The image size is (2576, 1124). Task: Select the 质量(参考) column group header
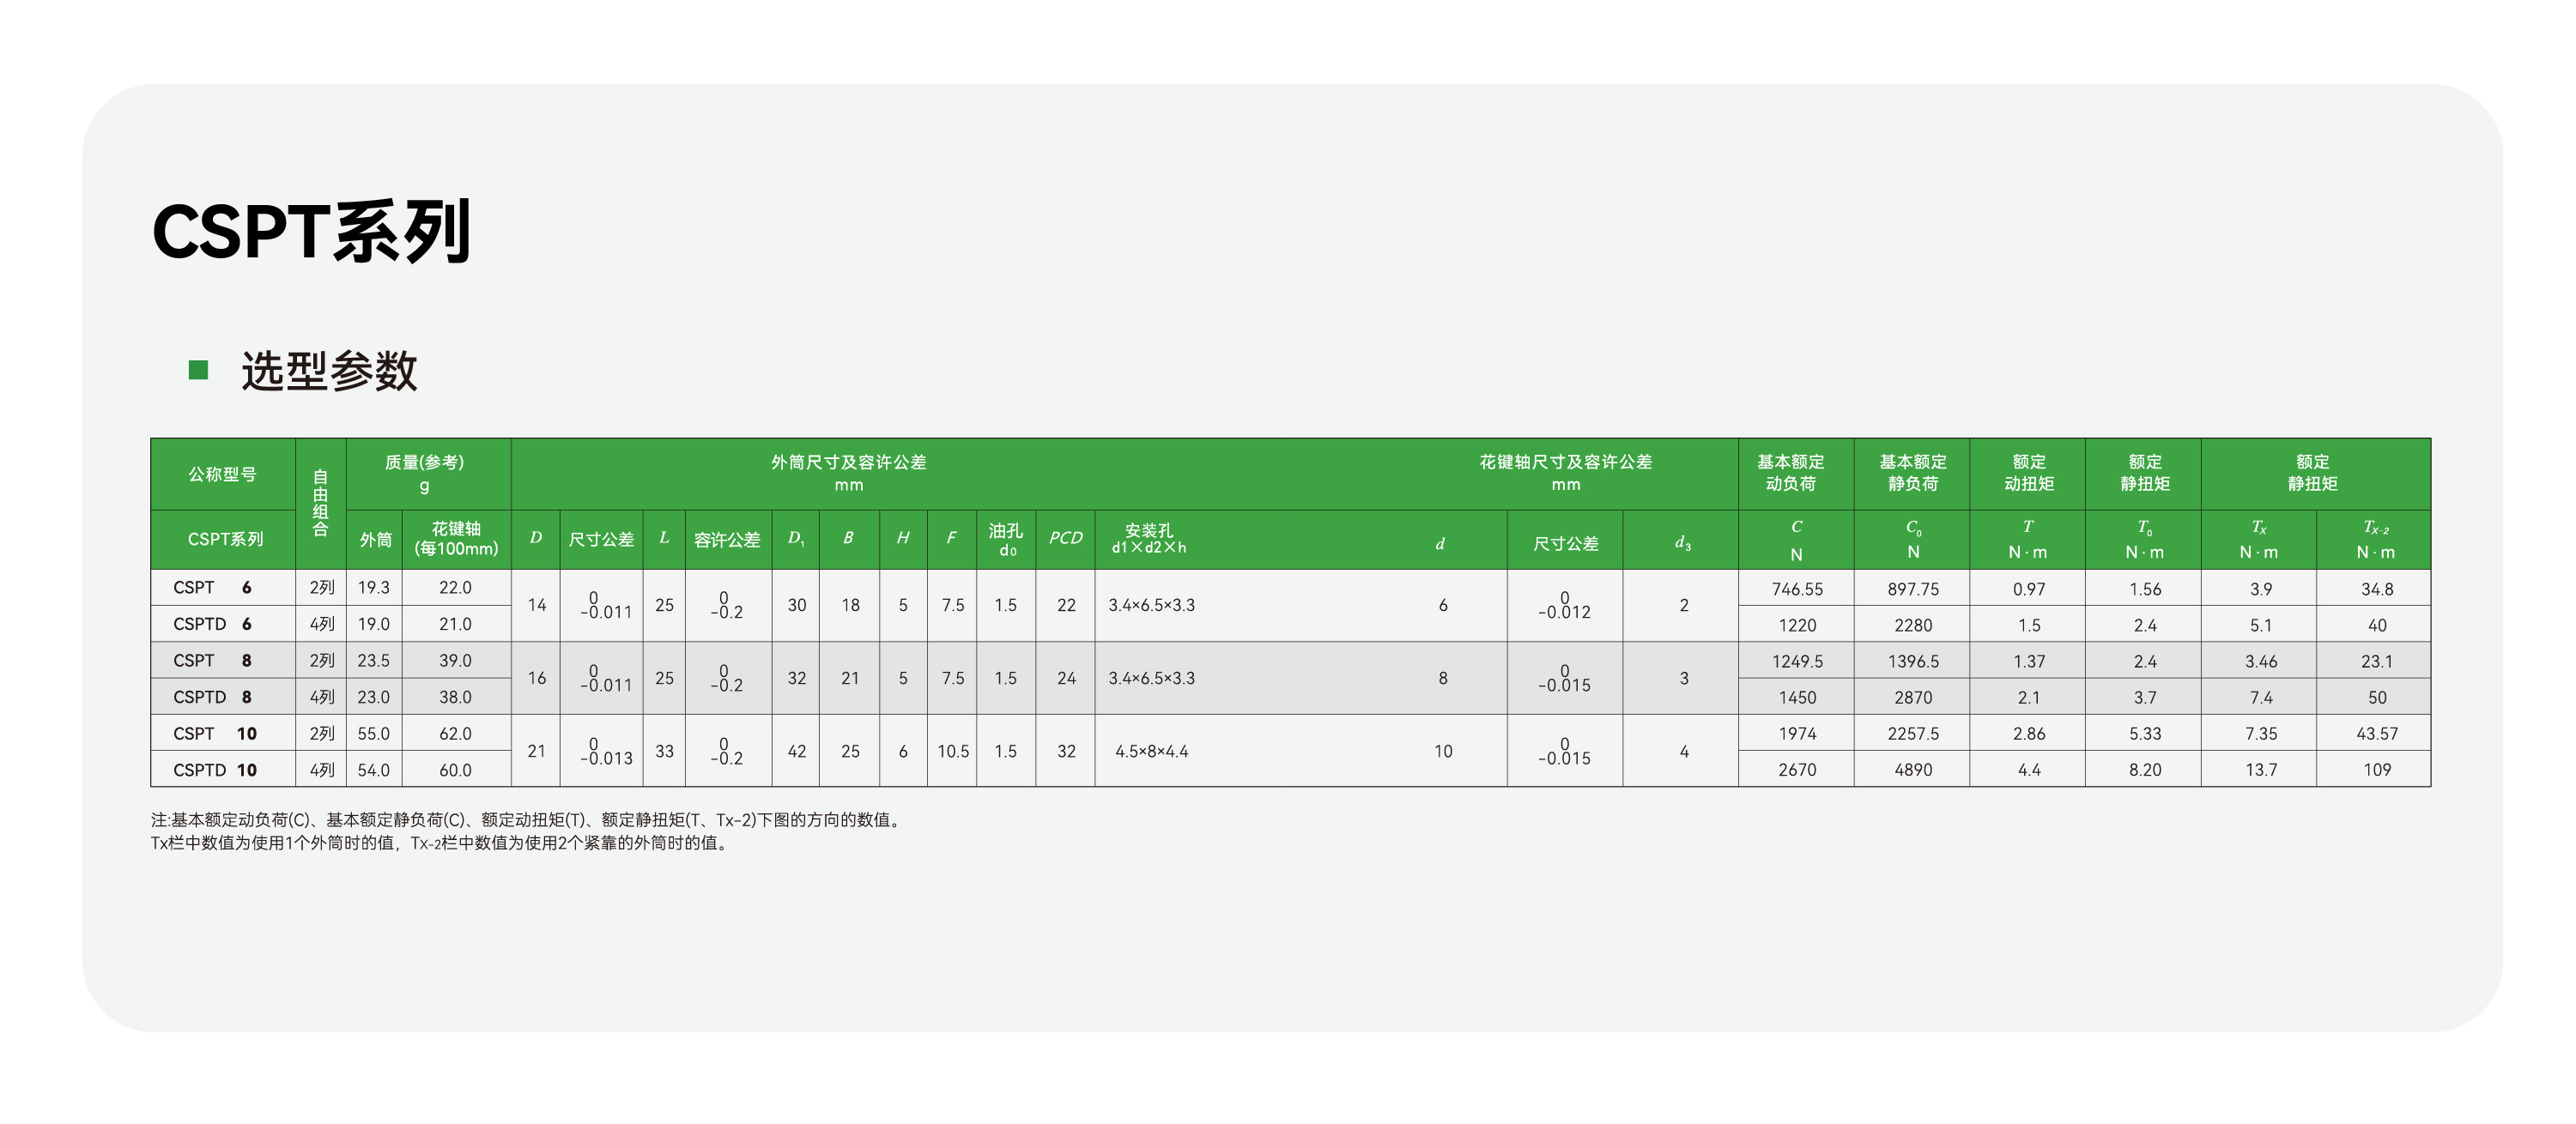click(x=425, y=473)
